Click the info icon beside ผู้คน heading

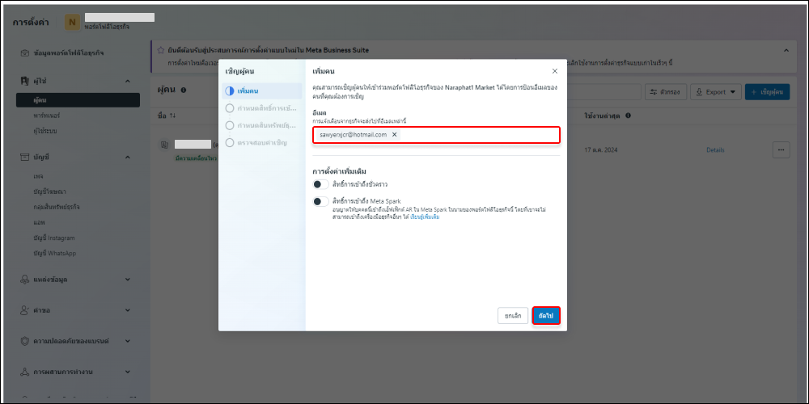pyautogui.click(x=183, y=90)
